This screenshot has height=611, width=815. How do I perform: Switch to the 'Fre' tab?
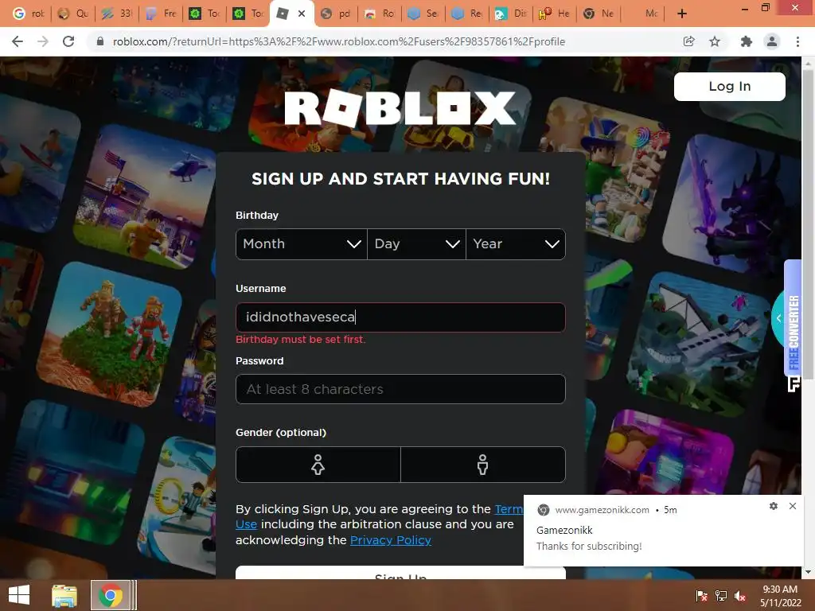(x=161, y=14)
